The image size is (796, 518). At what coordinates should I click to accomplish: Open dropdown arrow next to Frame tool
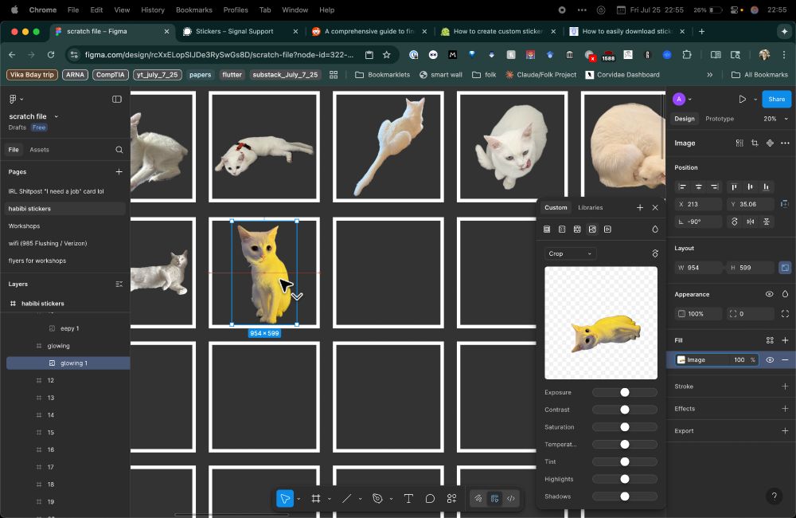[330, 499]
